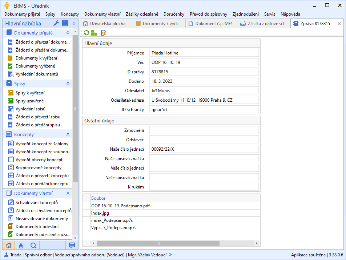Expand status bar double-arrow after Václav Vedoucí
Viewport: 346px width, 260px height.
(x=170, y=255)
